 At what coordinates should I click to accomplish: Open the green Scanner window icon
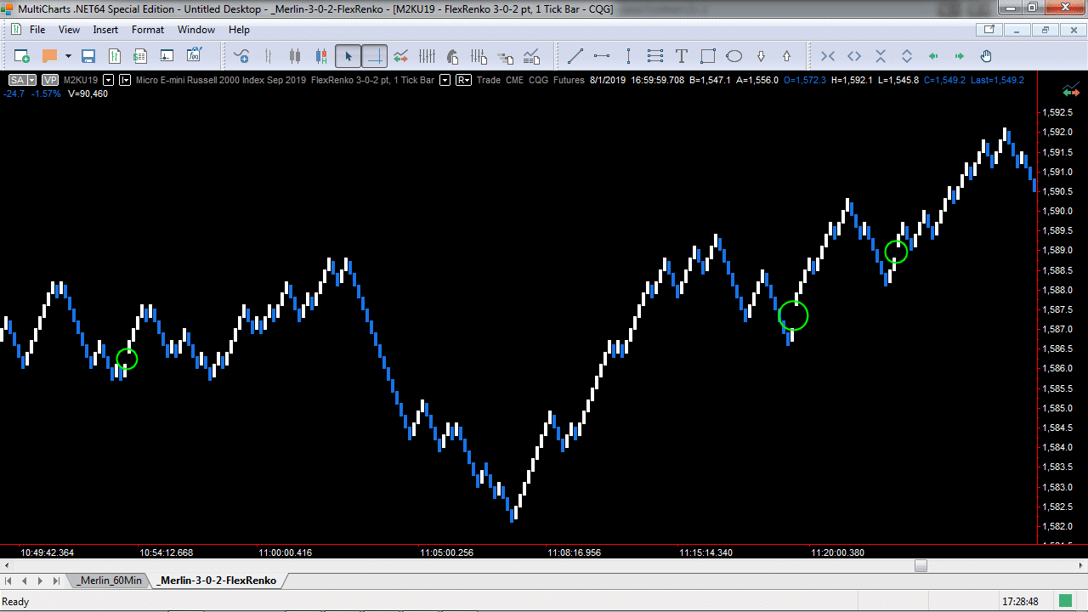pos(115,56)
